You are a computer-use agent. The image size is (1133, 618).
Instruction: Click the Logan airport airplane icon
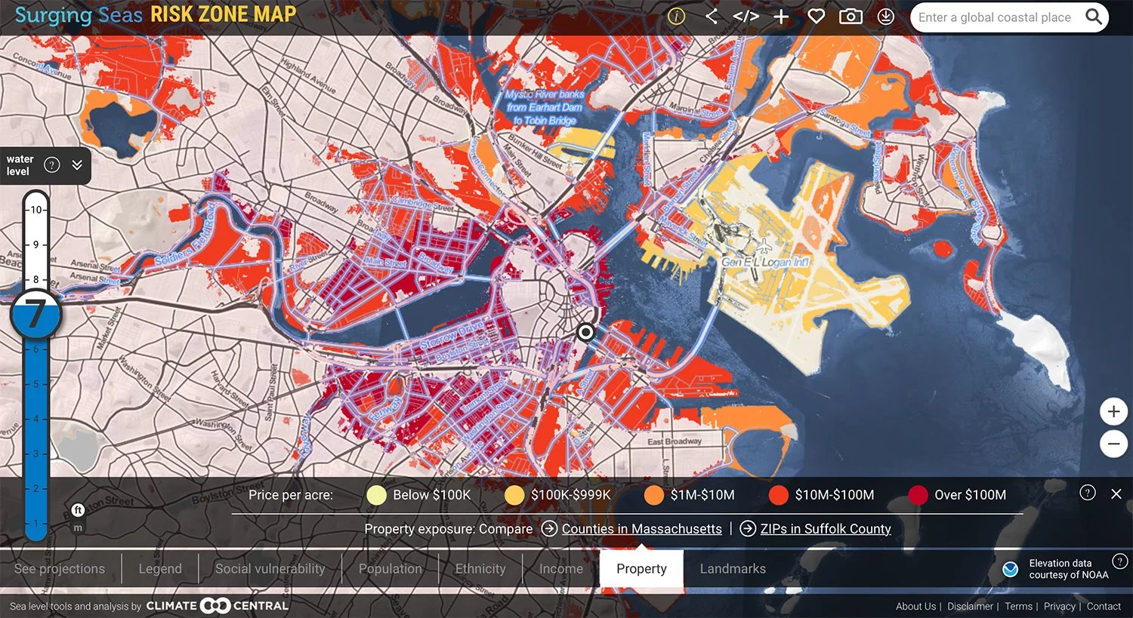(764, 247)
